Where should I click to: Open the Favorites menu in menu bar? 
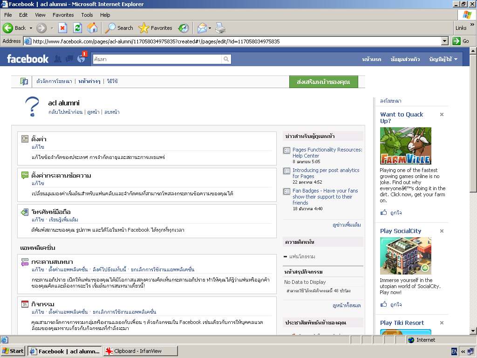63,15
